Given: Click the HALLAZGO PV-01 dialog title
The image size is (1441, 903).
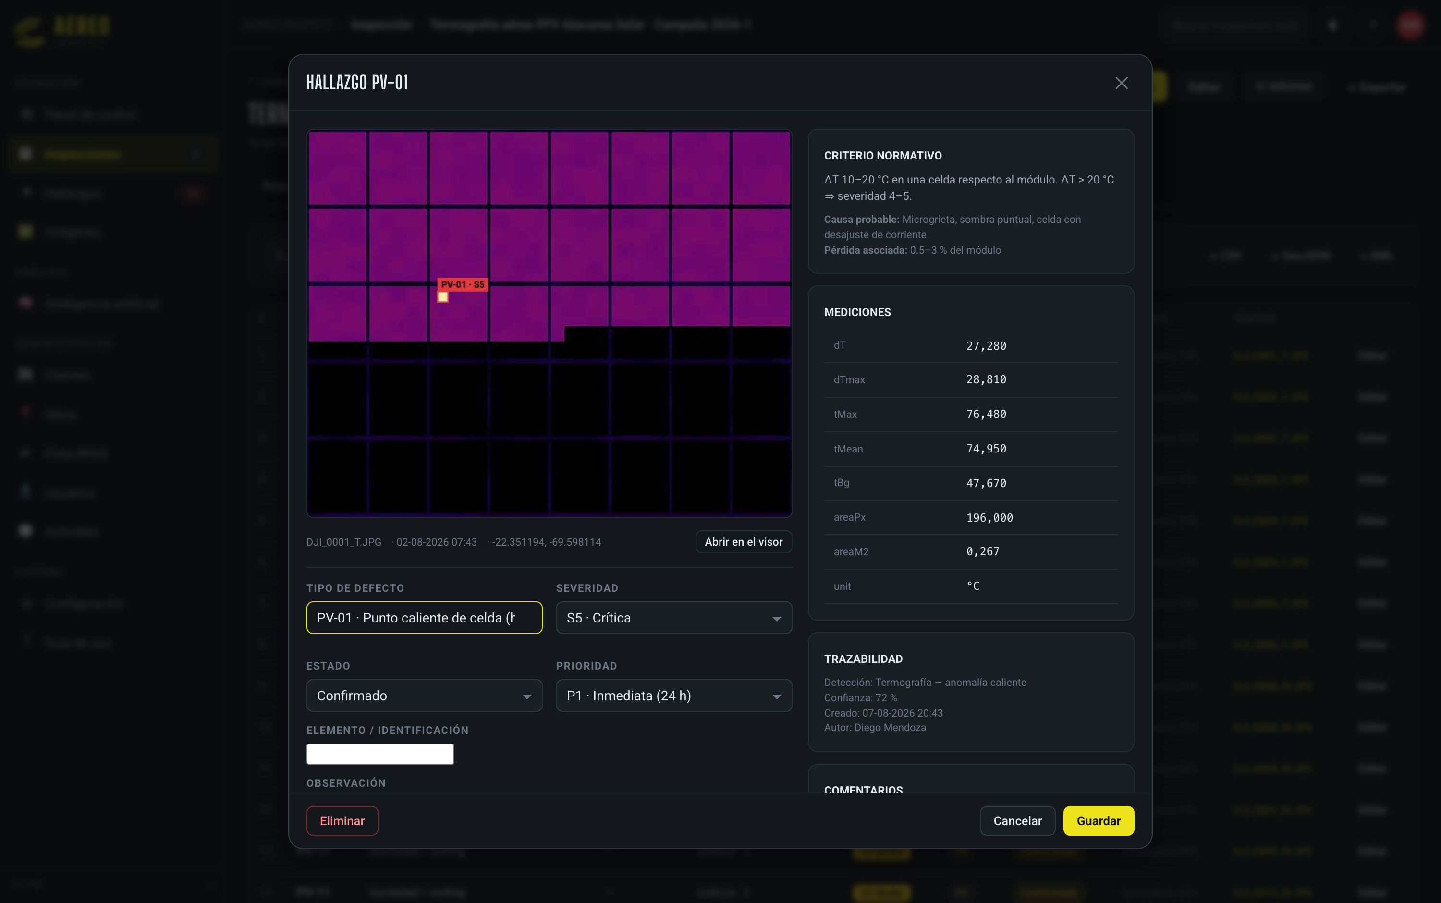Looking at the screenshot, I should point(357,83).
